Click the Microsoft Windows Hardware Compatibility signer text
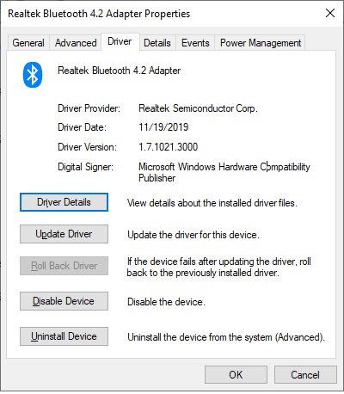 (x=224, y=172)
